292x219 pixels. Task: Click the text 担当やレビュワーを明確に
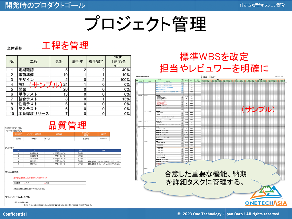[x=214, y=68]
